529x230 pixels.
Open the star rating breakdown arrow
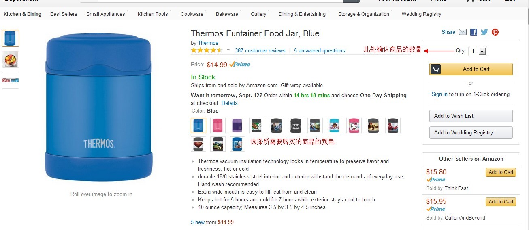228,50
